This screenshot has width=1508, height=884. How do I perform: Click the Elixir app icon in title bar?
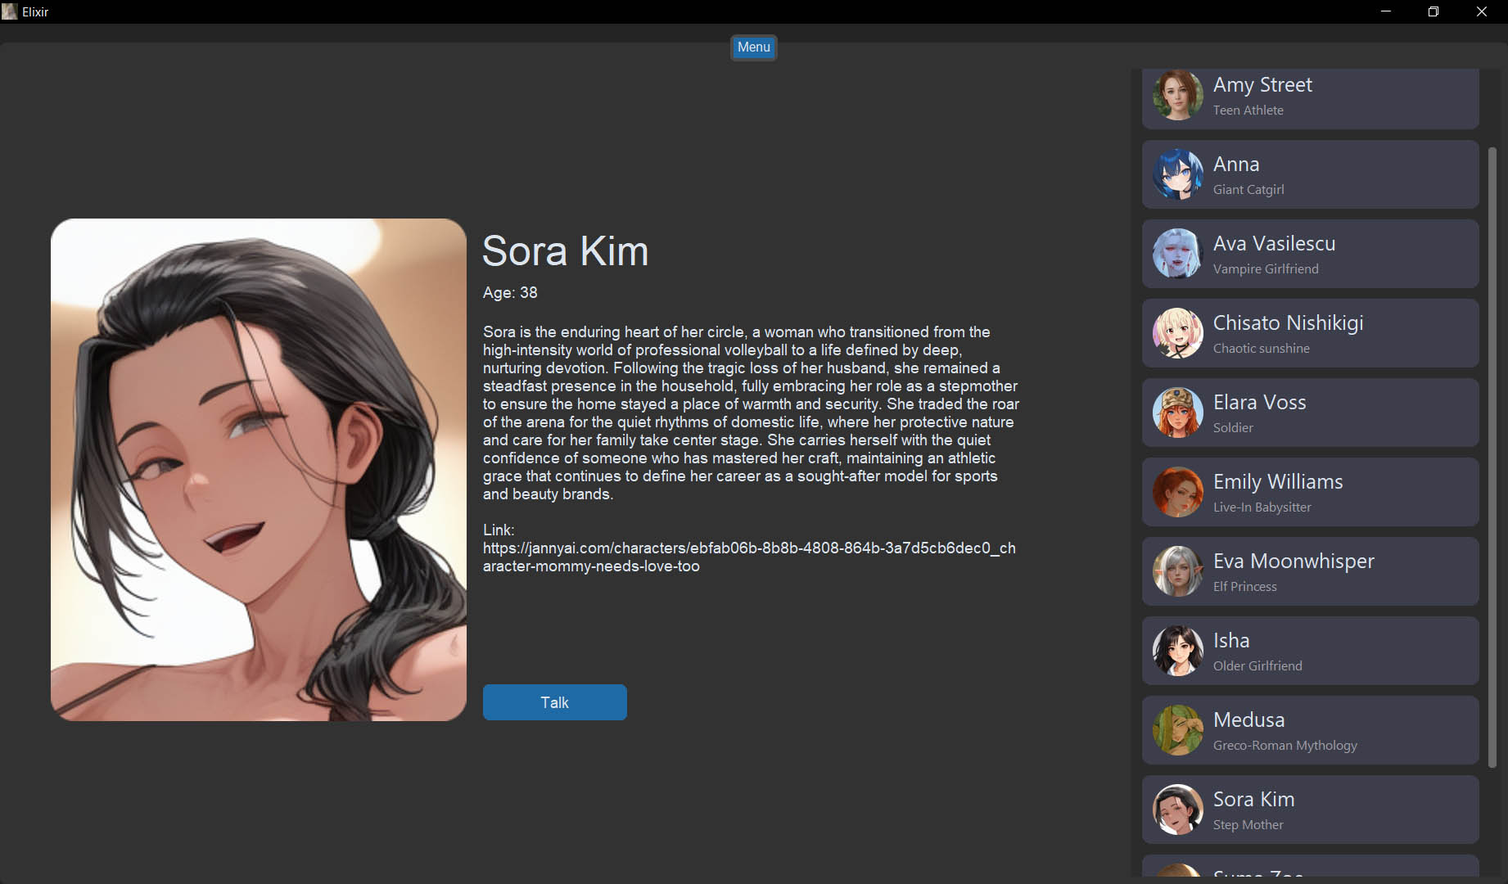point(10,11)
